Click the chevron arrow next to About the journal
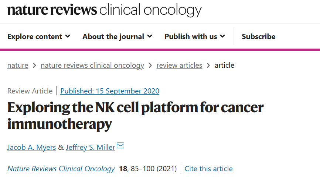 [150, 36]
